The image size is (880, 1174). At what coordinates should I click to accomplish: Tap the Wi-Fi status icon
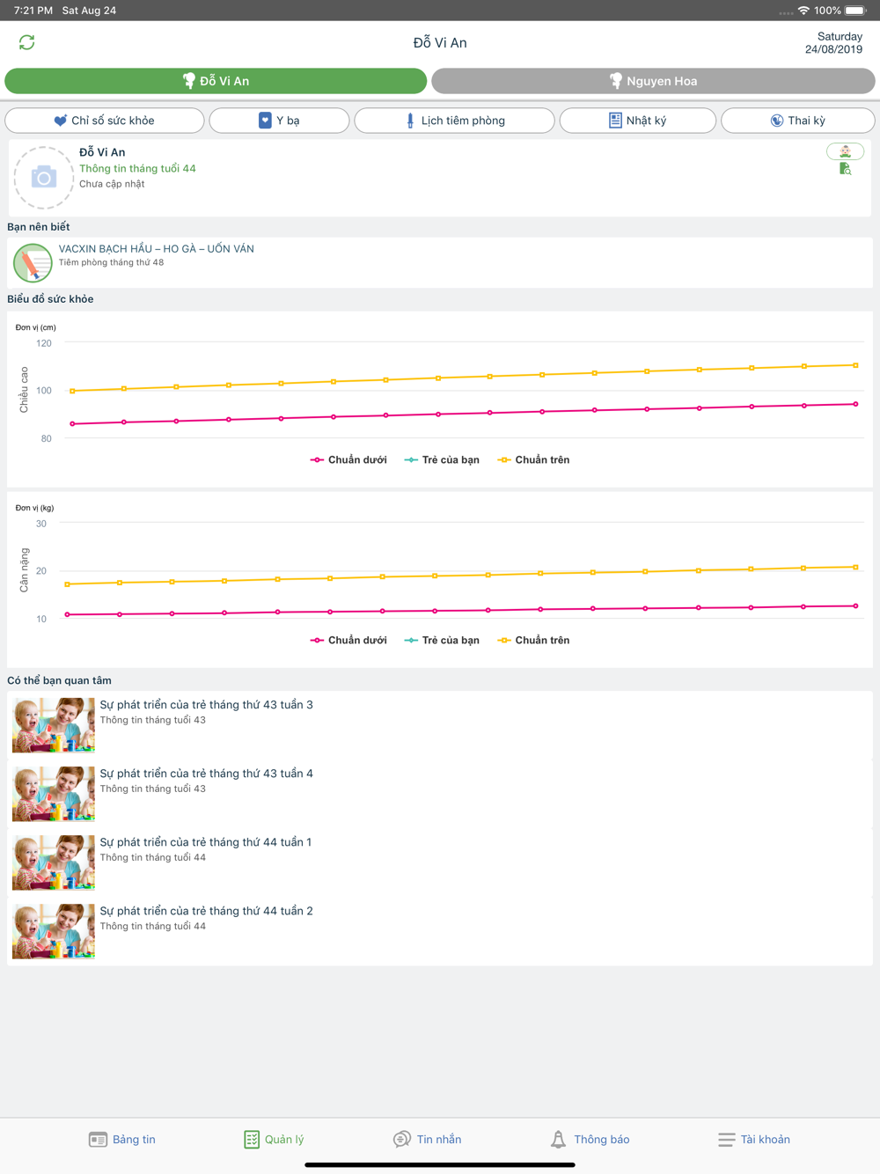tap(803, 11)
